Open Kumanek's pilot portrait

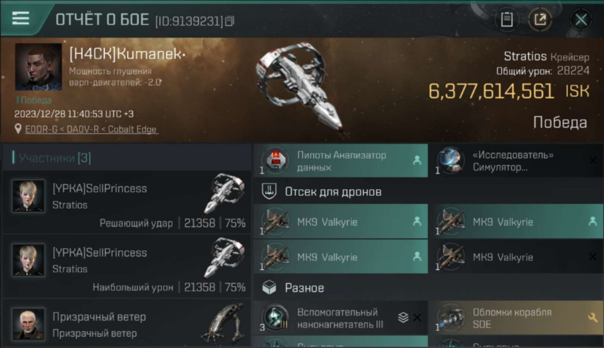38,67
